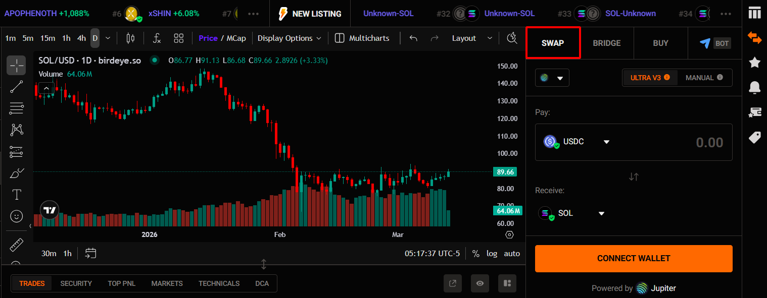Open the favorites star sidebar icon

coord(754,63)
